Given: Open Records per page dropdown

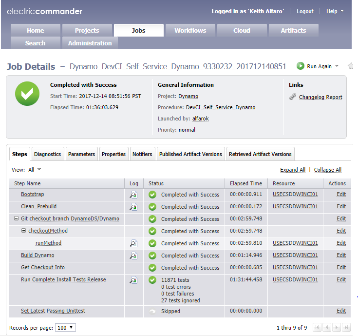Looking at the screenshot, I should point(65,327).
